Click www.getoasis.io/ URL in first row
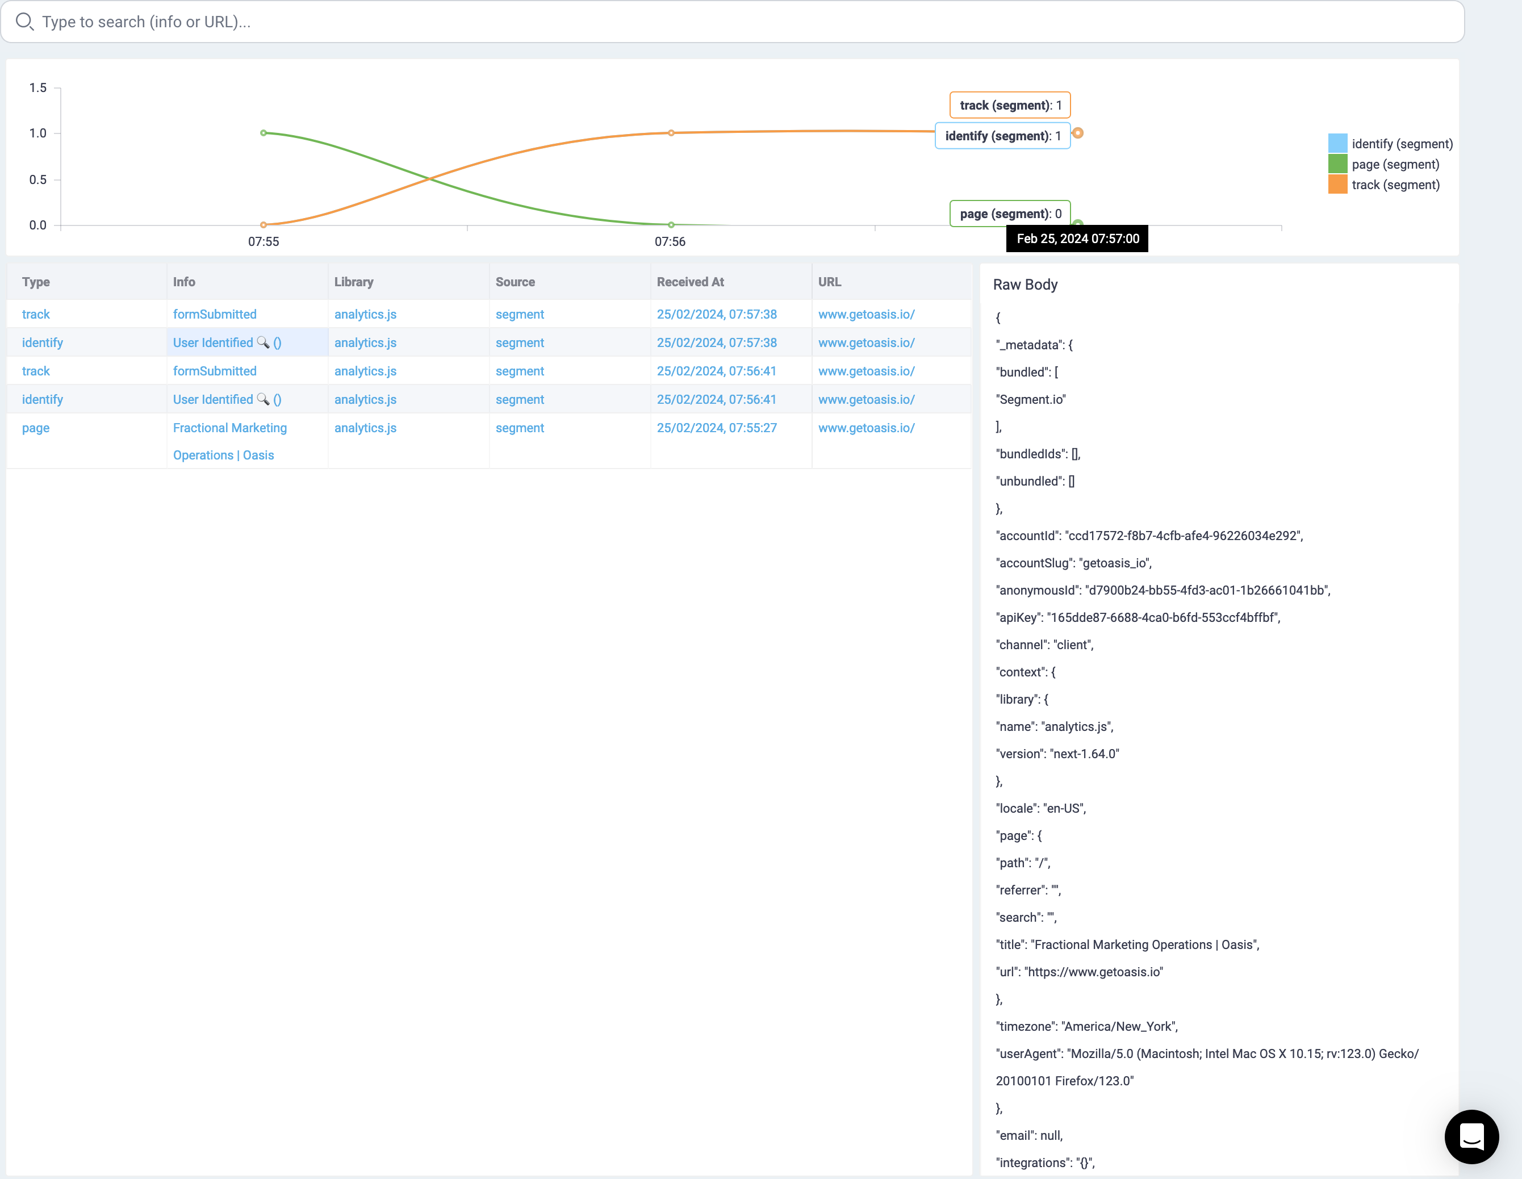 coord(866,314)
